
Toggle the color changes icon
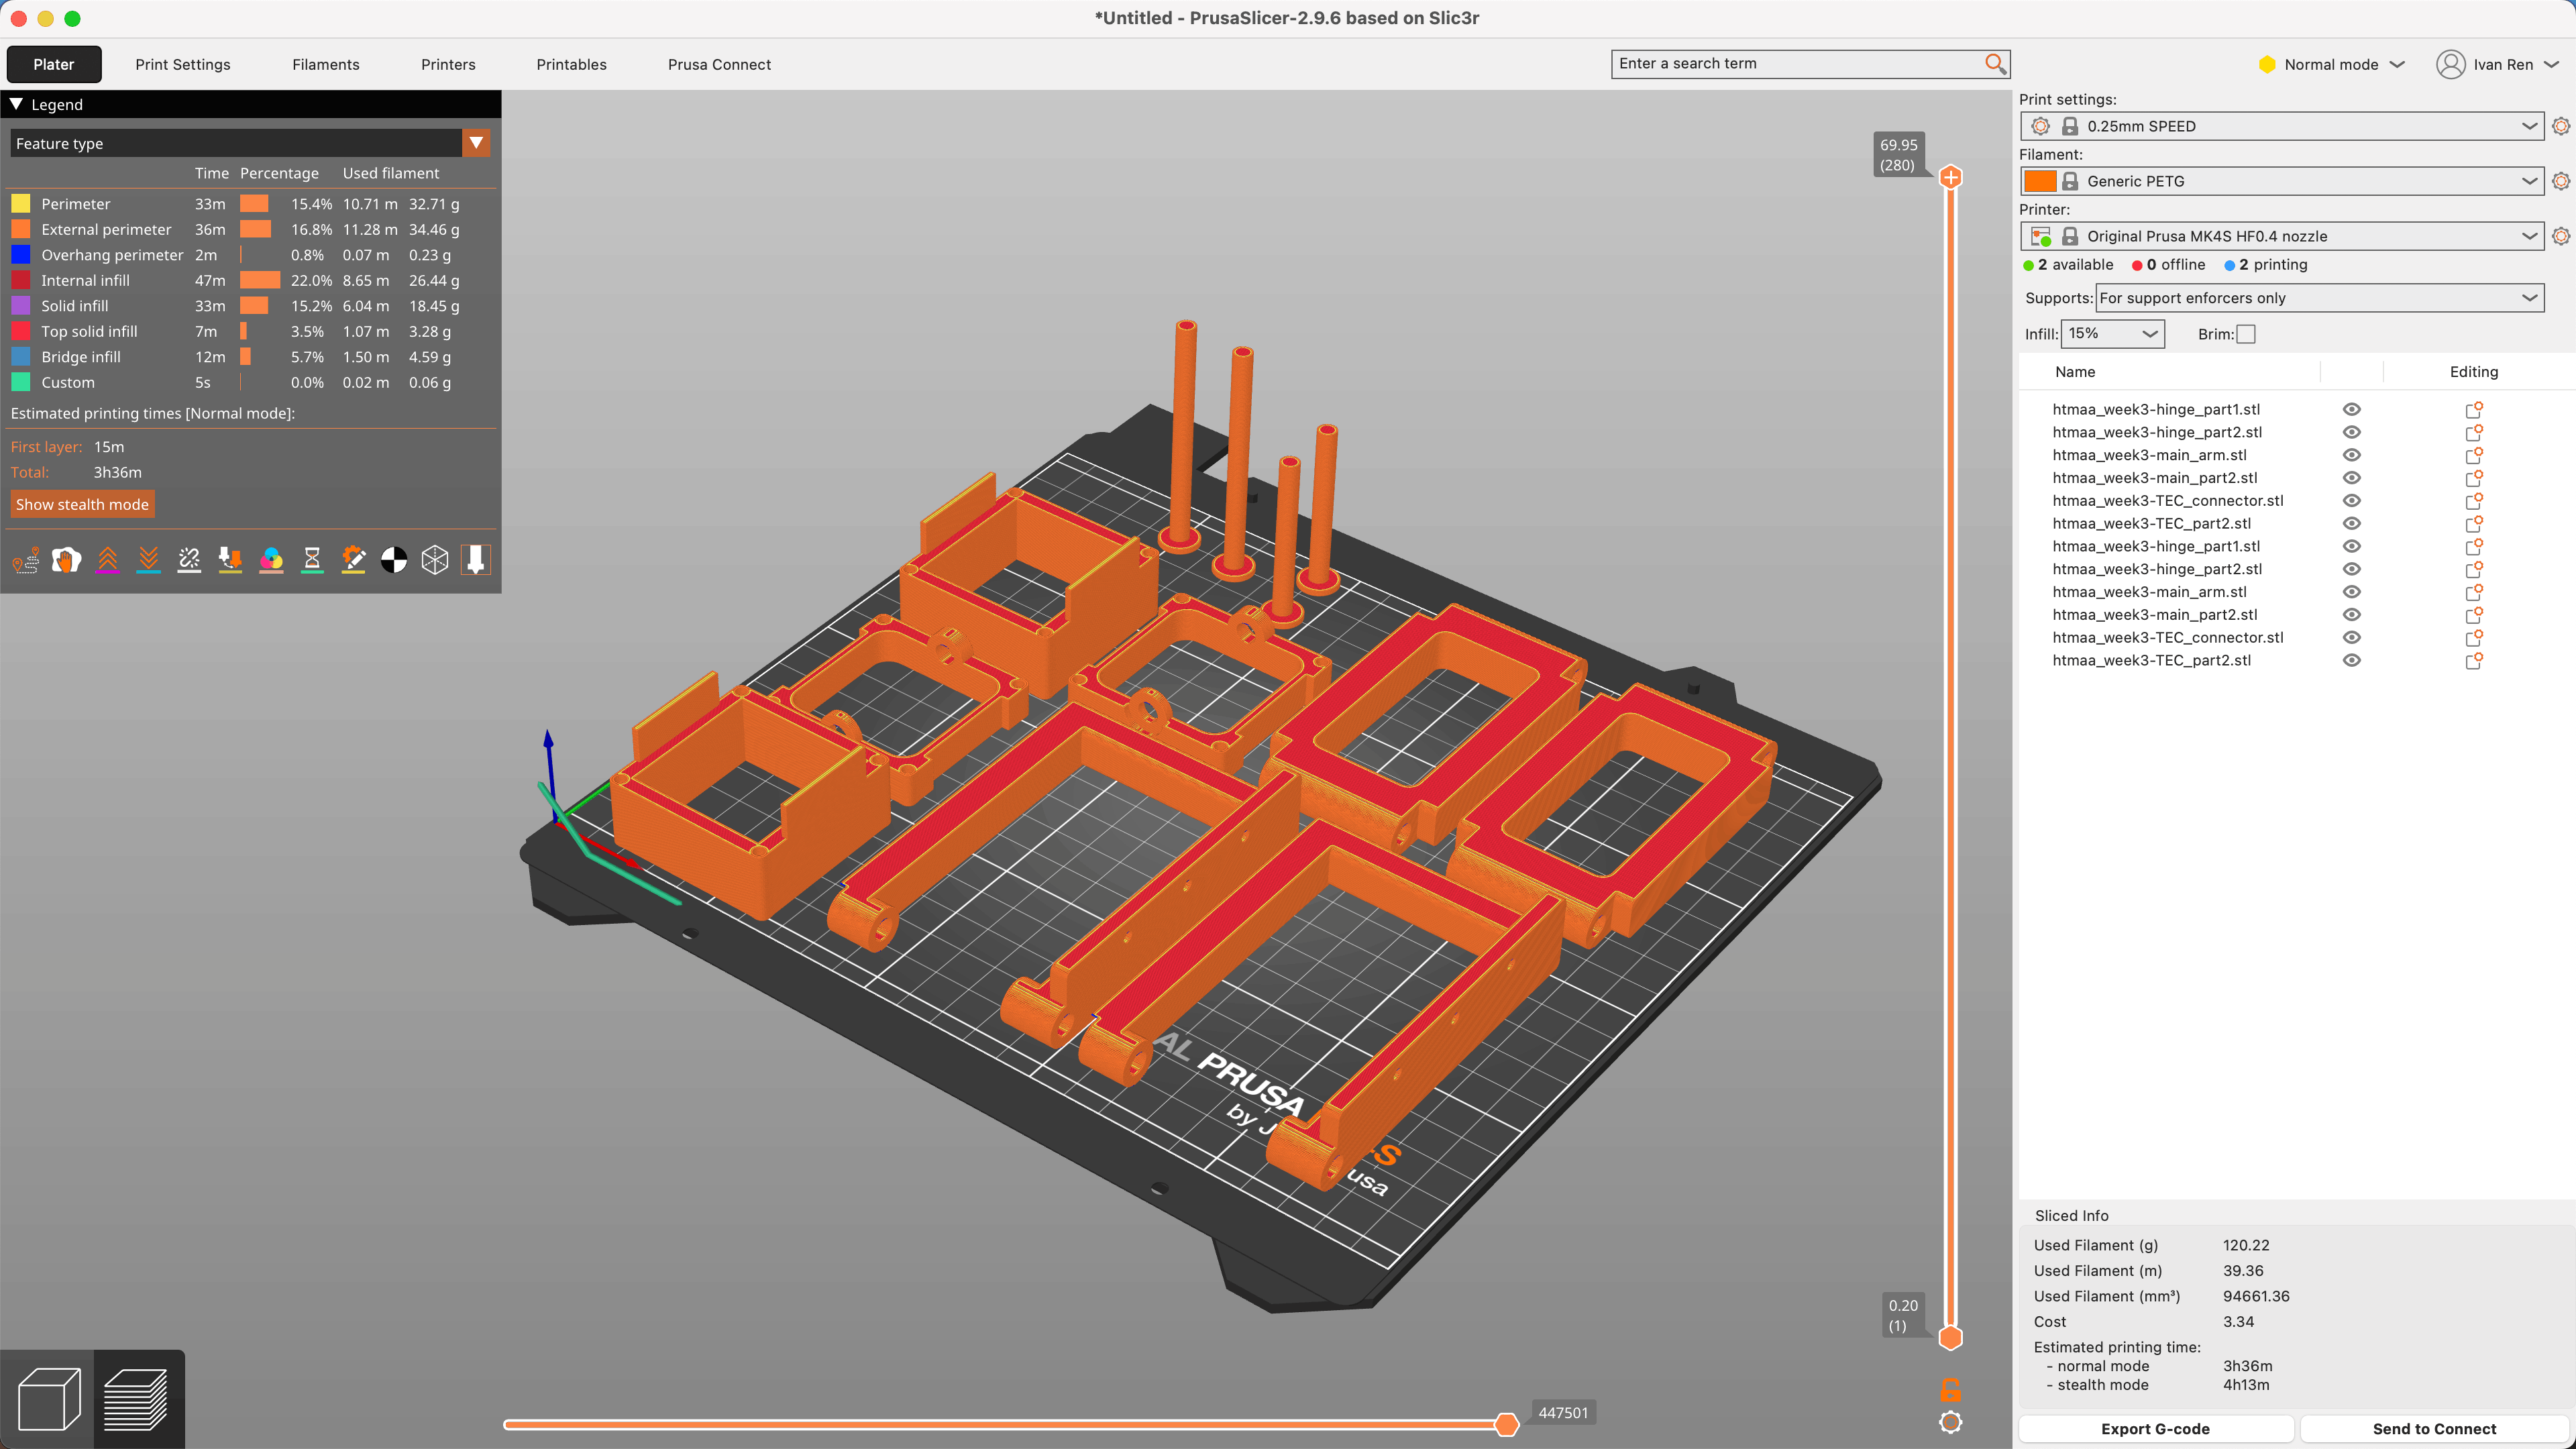coord(271,560)
